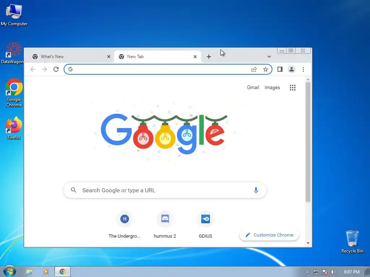Select the Recycle Bin icon
Viewport: 370px width, 277px height.
click(352, 242)
